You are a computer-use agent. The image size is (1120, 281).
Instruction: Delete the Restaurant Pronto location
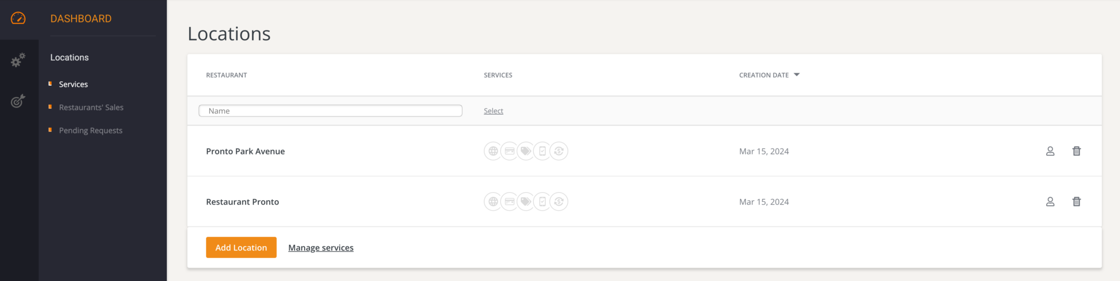click(1076, 202)
